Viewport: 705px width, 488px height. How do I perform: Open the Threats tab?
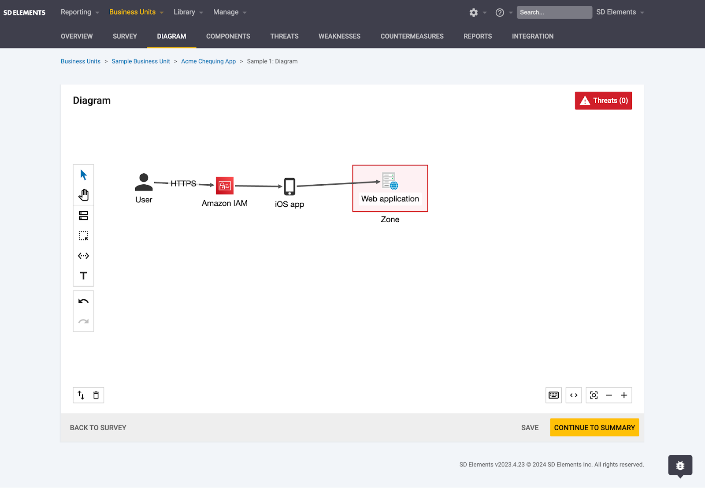[284, 36]
